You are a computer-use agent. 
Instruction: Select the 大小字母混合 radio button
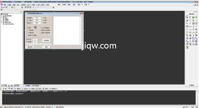(x=41, y=28)
